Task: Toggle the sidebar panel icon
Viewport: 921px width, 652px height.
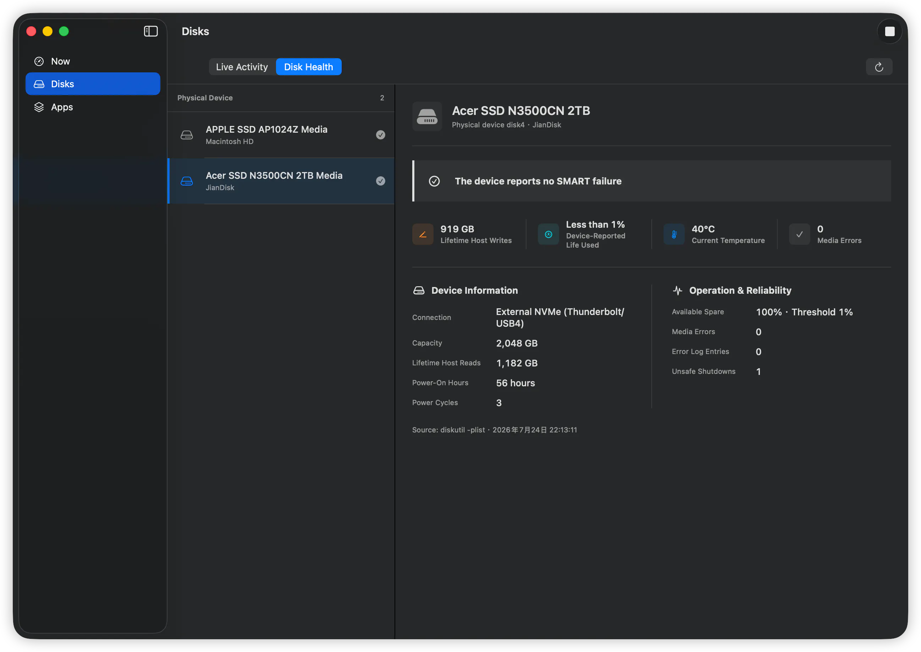Action: tap(150, 31)
